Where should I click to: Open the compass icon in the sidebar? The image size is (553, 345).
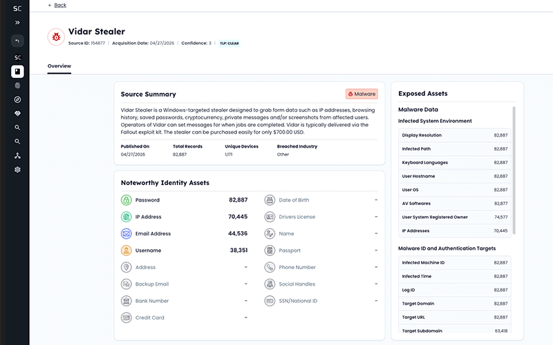(17, 99)
